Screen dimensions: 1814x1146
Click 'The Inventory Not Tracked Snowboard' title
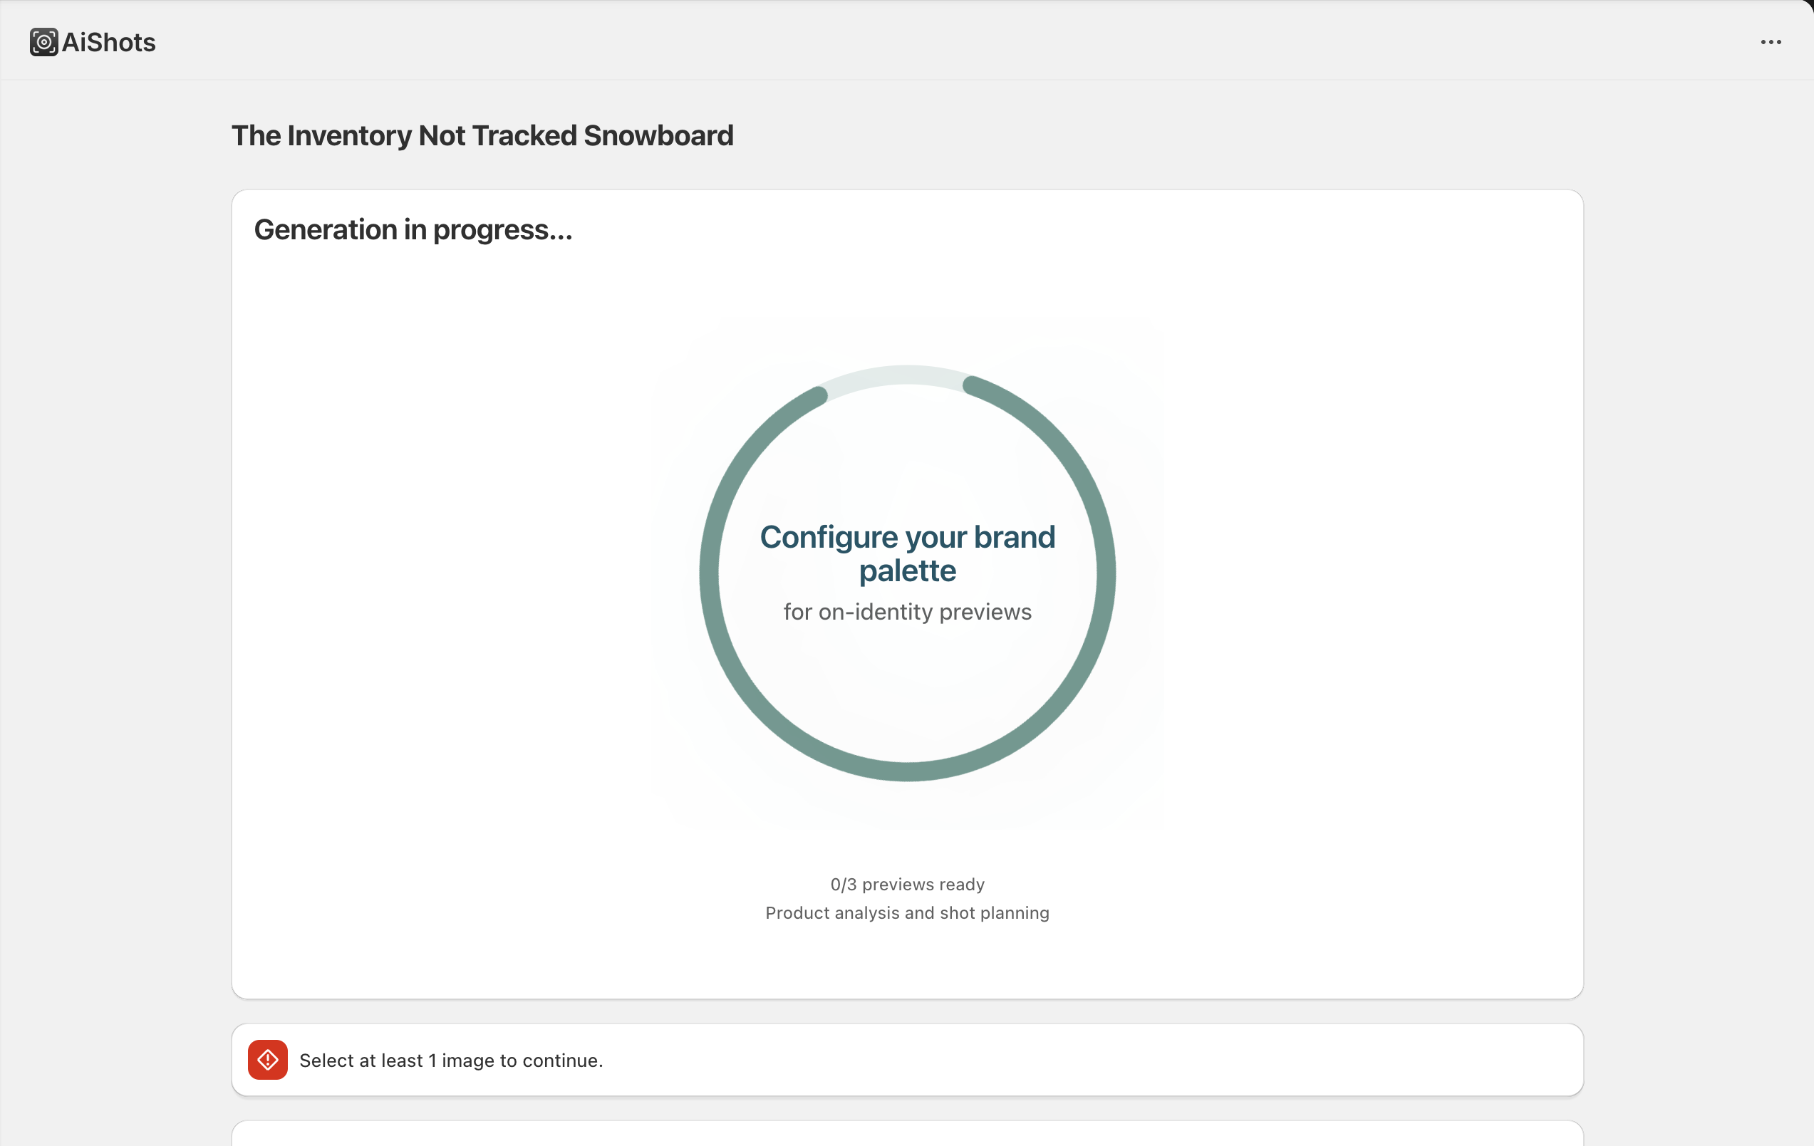[x=482, y=135]
